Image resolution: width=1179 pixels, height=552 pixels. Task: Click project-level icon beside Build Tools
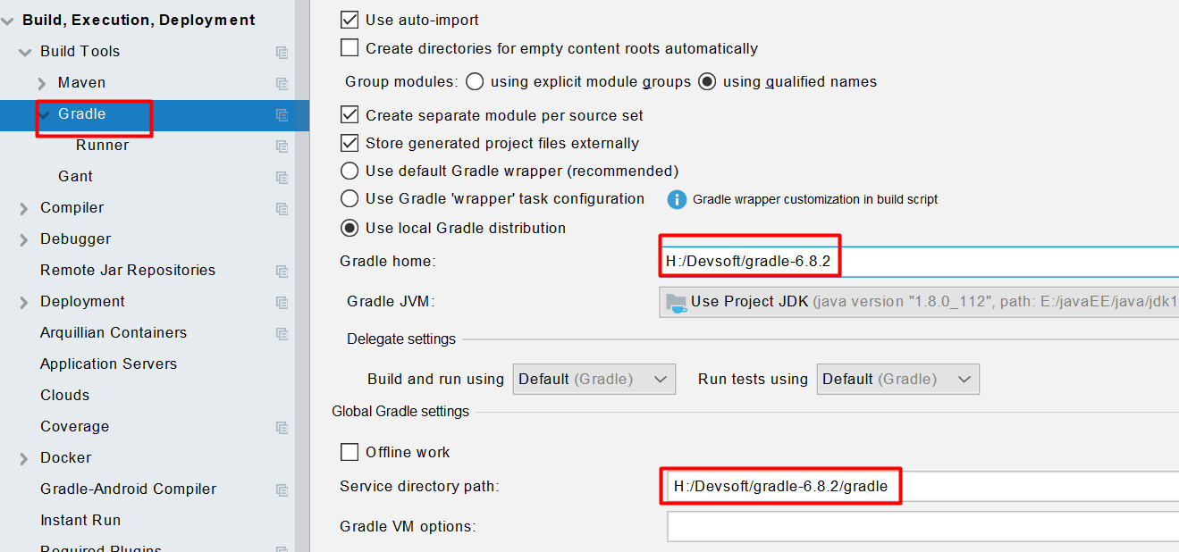(x=282, y=53)
